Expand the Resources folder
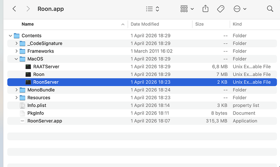The width and height of the screenshot is (280, 167). (x=16, y=98)
